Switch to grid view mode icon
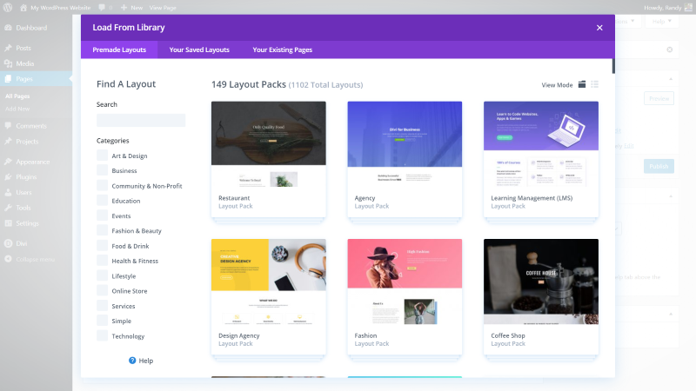 pos(582,84)
